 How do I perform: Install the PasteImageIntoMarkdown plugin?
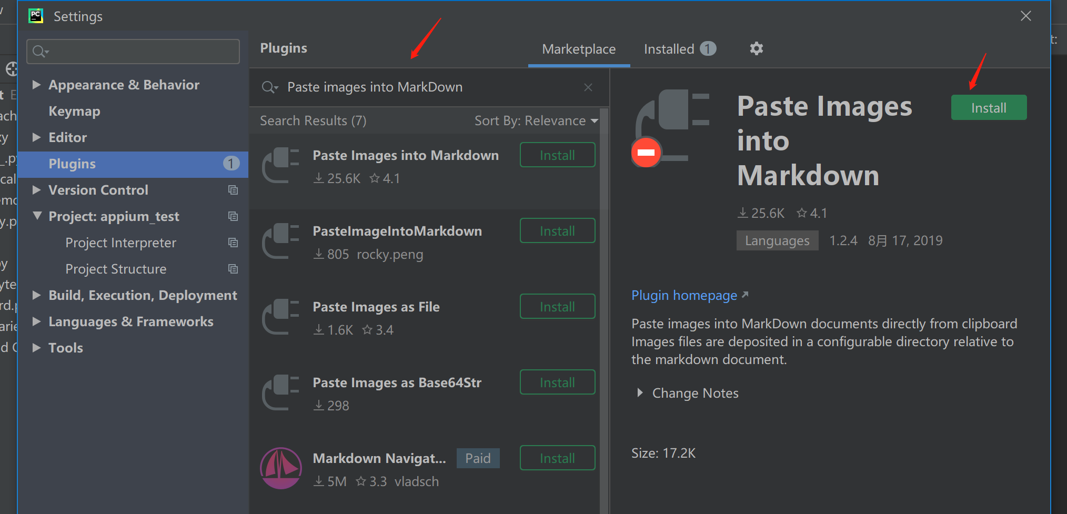click(x=557, y=231)
